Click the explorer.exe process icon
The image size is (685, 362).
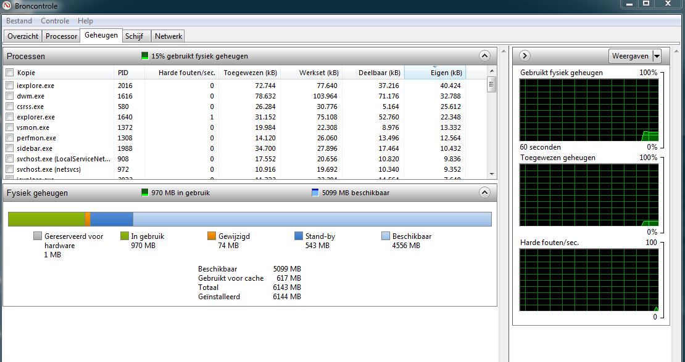(x=10, y=118)
